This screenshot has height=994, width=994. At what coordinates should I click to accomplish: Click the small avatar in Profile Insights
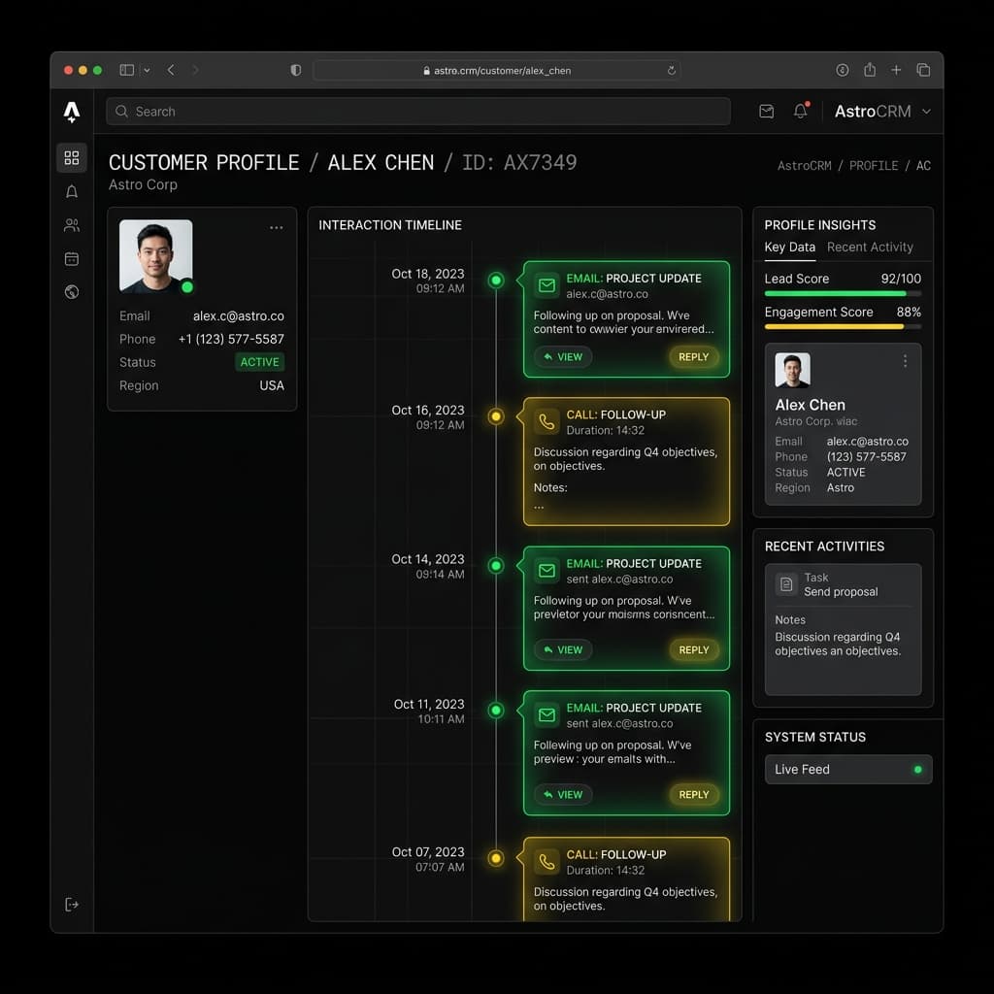click(x=792, y=370)
